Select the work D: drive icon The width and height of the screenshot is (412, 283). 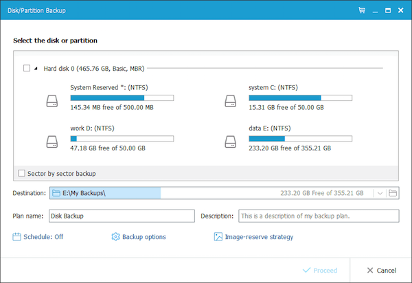tap(52, 142)
